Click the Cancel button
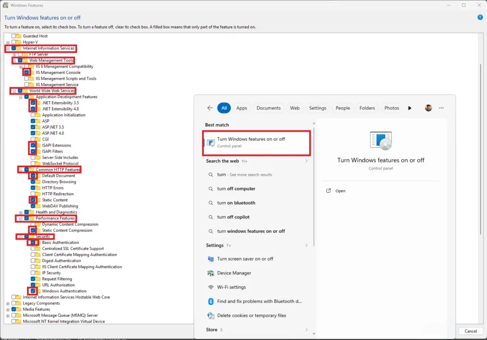The height and width of the screenshot is (340, 487). click(470, 331)
